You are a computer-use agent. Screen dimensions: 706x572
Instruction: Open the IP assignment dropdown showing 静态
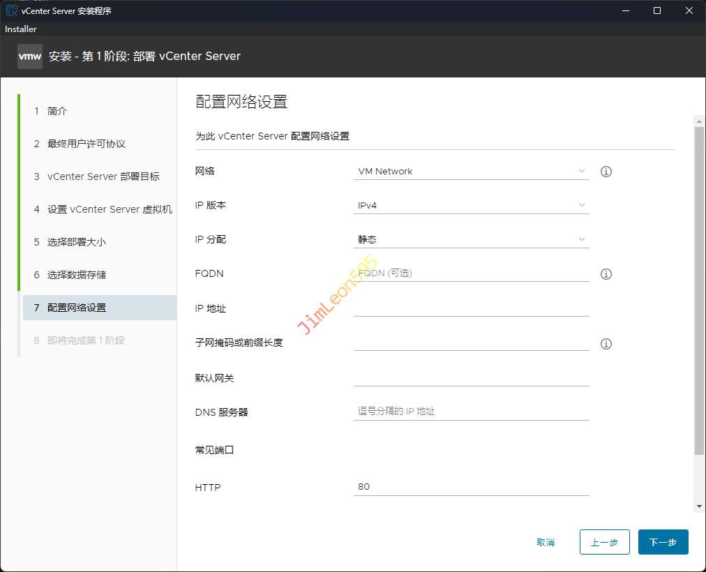pos(471,239)
